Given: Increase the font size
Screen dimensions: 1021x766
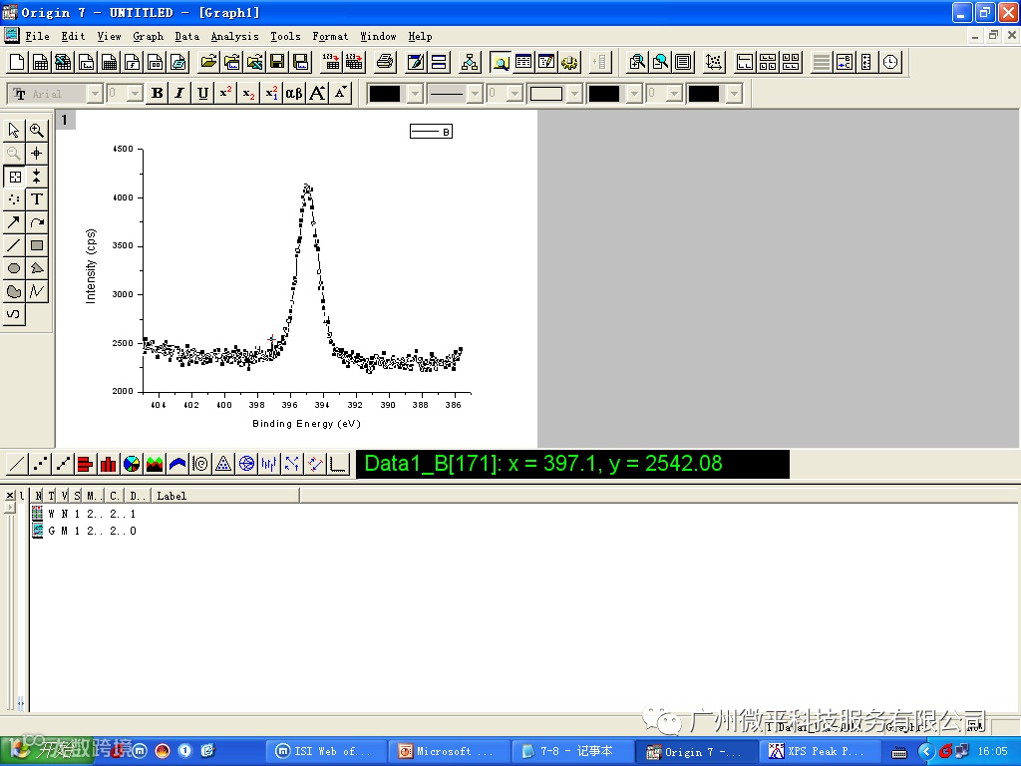Looking at the screenshot, I should click(x=318, y=93).
